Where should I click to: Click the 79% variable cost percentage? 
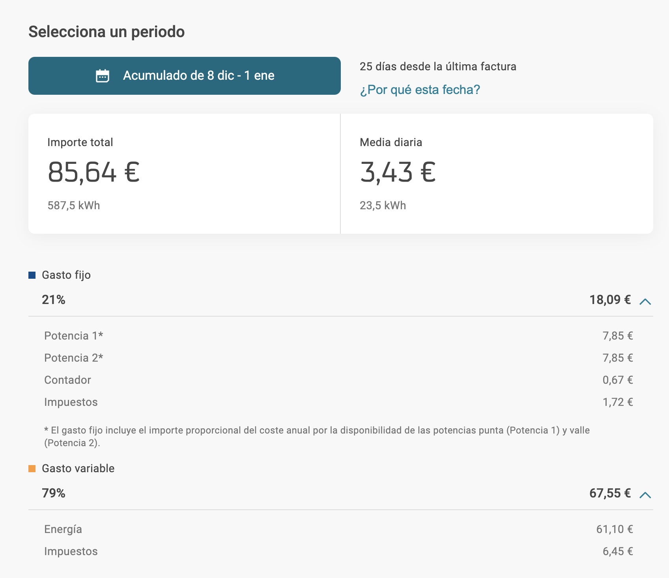[x=54, y=493]
